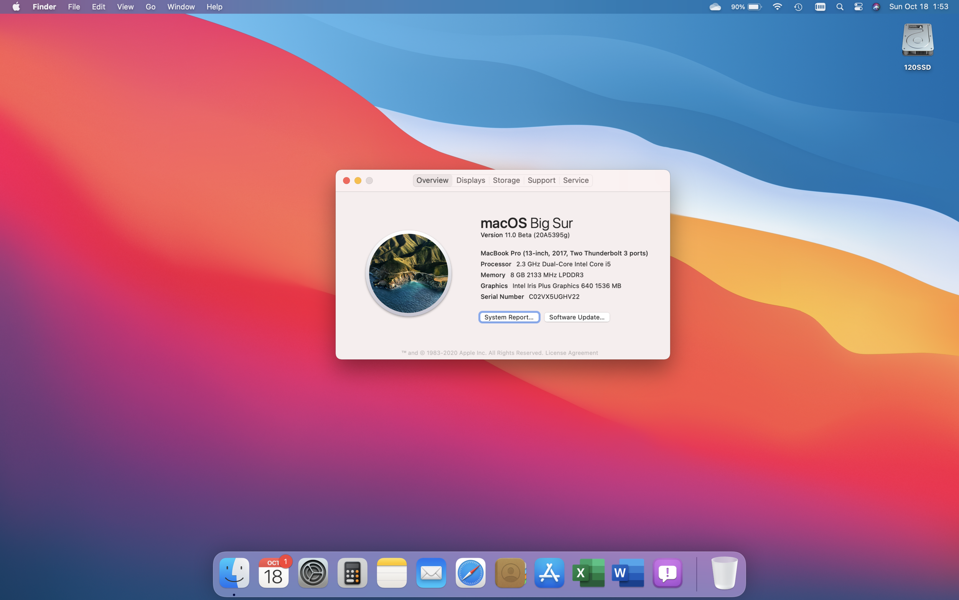The height and width of the screenshot is (600, 959).
Task: Open the View menu
Action: [x=125, y=7]
